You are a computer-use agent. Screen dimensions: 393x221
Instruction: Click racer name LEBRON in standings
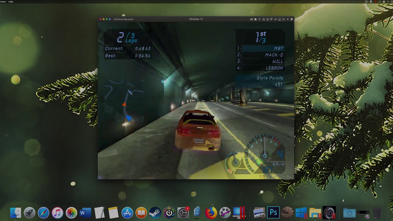point(274,68)
